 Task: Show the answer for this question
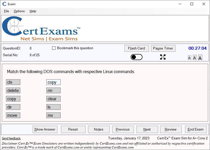pyautogui.click(x=45, y=129)
